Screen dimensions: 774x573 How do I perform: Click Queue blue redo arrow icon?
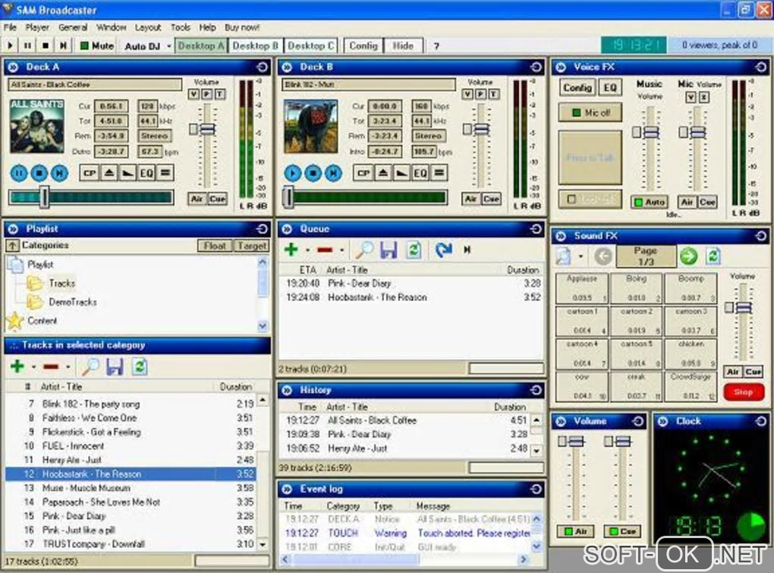pyautogui.click(x=443, y=250)
